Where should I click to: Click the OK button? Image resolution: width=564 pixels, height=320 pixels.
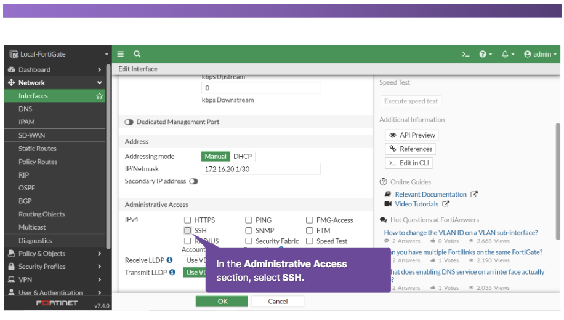tap(222, 302)
